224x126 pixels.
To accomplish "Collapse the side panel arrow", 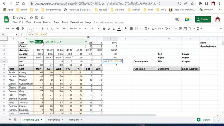I will (x=219, y=120).
